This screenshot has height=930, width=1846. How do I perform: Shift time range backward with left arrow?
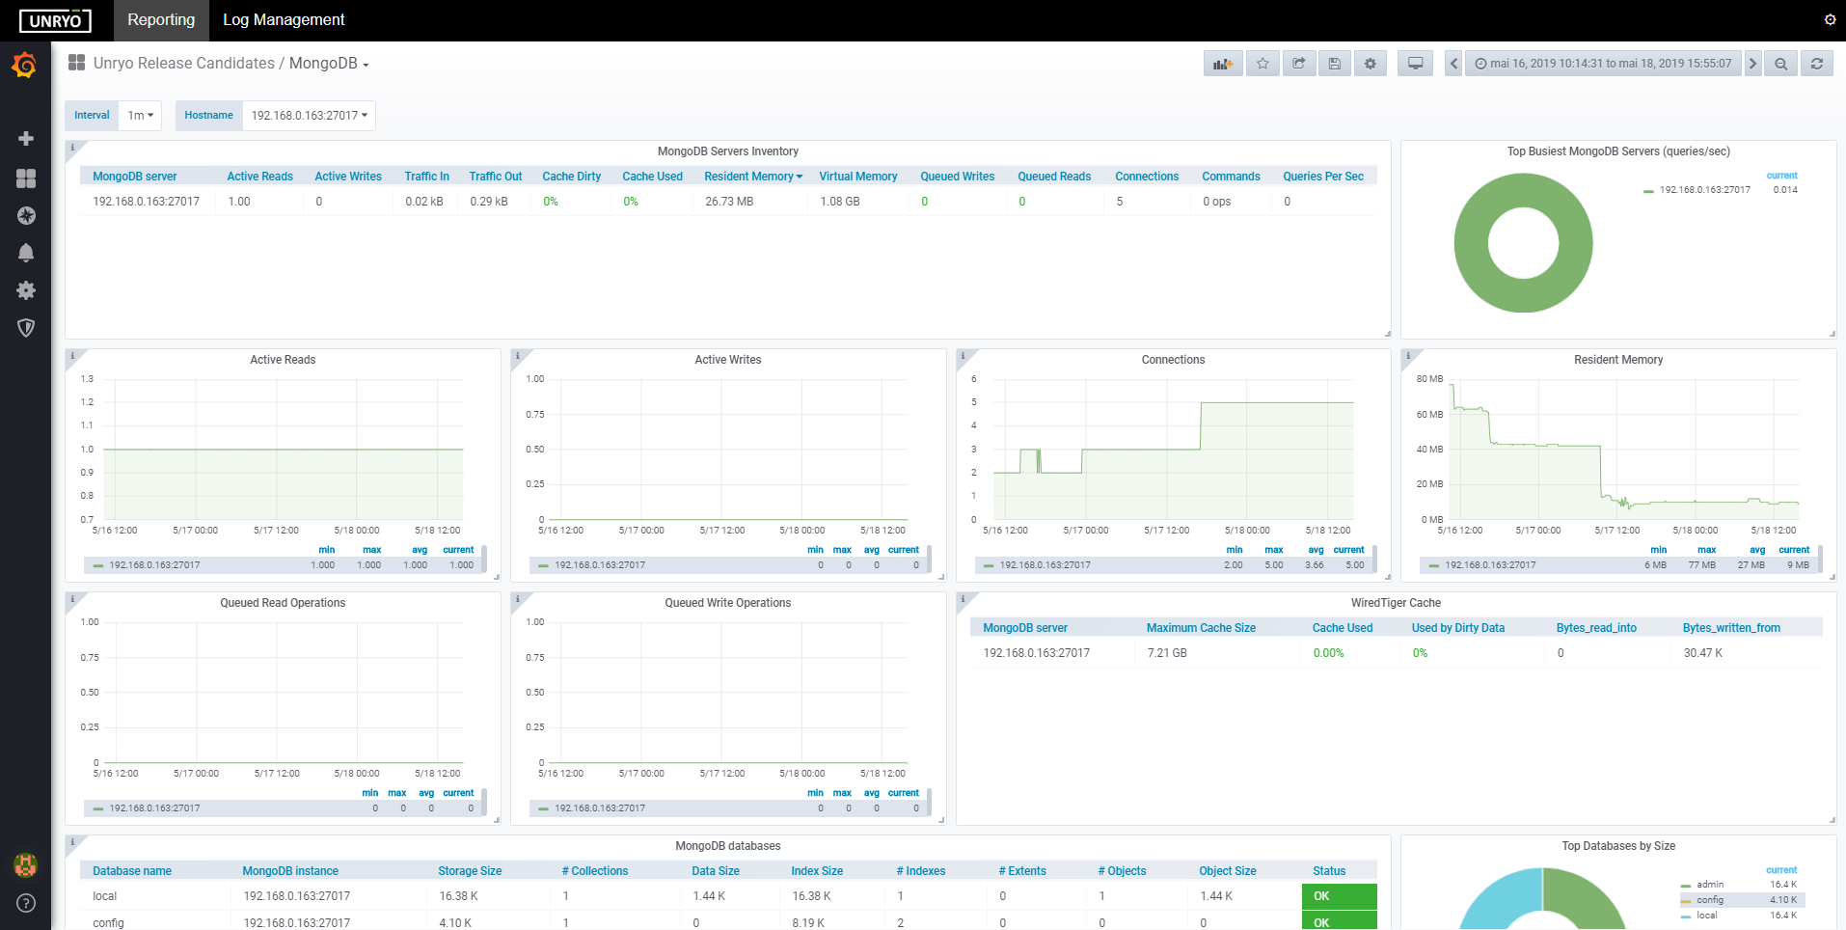click(x=1453, y=64)
